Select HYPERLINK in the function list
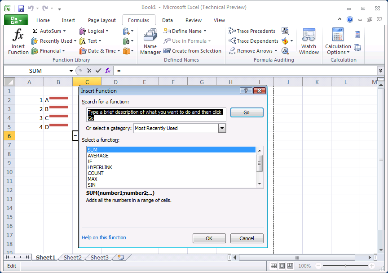This screenshot has height=273, width=388. [x=171, y=167]
